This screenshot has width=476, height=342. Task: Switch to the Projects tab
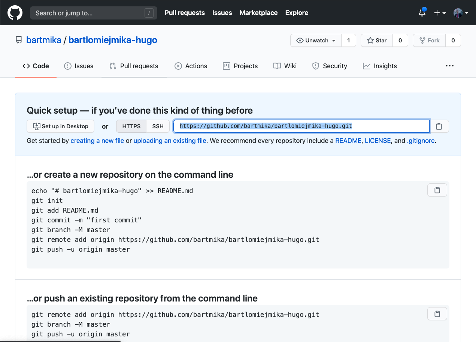point(240,66)
